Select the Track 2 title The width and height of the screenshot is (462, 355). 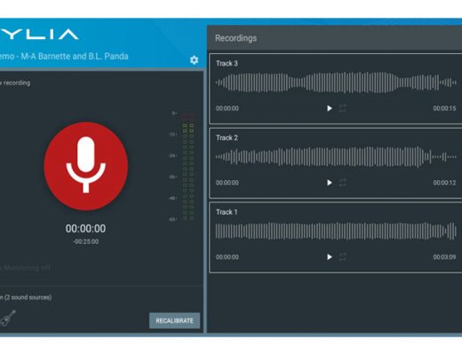tap(227, 138)
